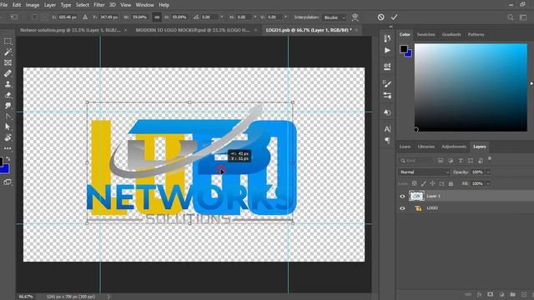Screen dimensions: 534x300
Task: Change screen mode at toolbar bottom
Action: pos(8,182)
